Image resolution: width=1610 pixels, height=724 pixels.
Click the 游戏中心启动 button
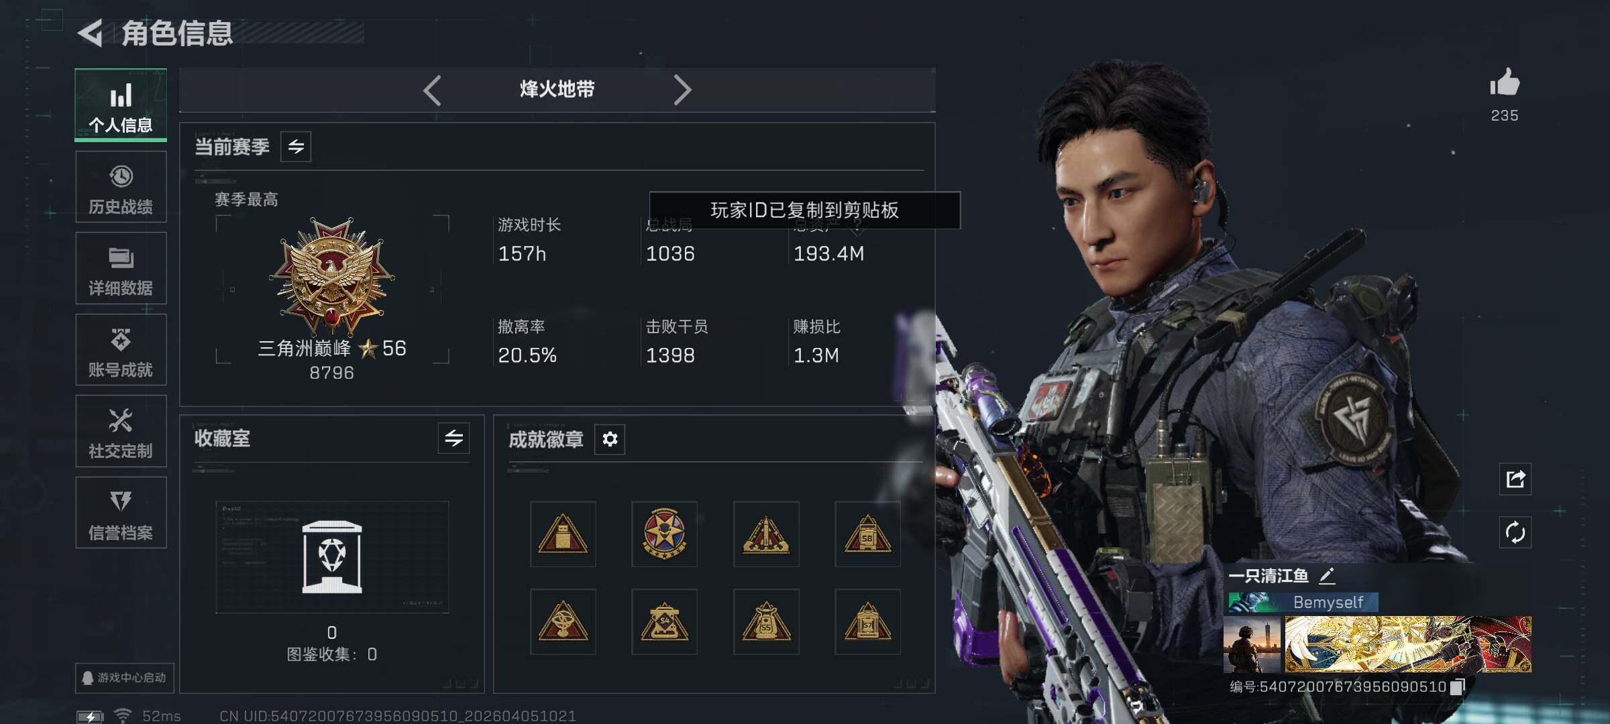click(124, 678)
